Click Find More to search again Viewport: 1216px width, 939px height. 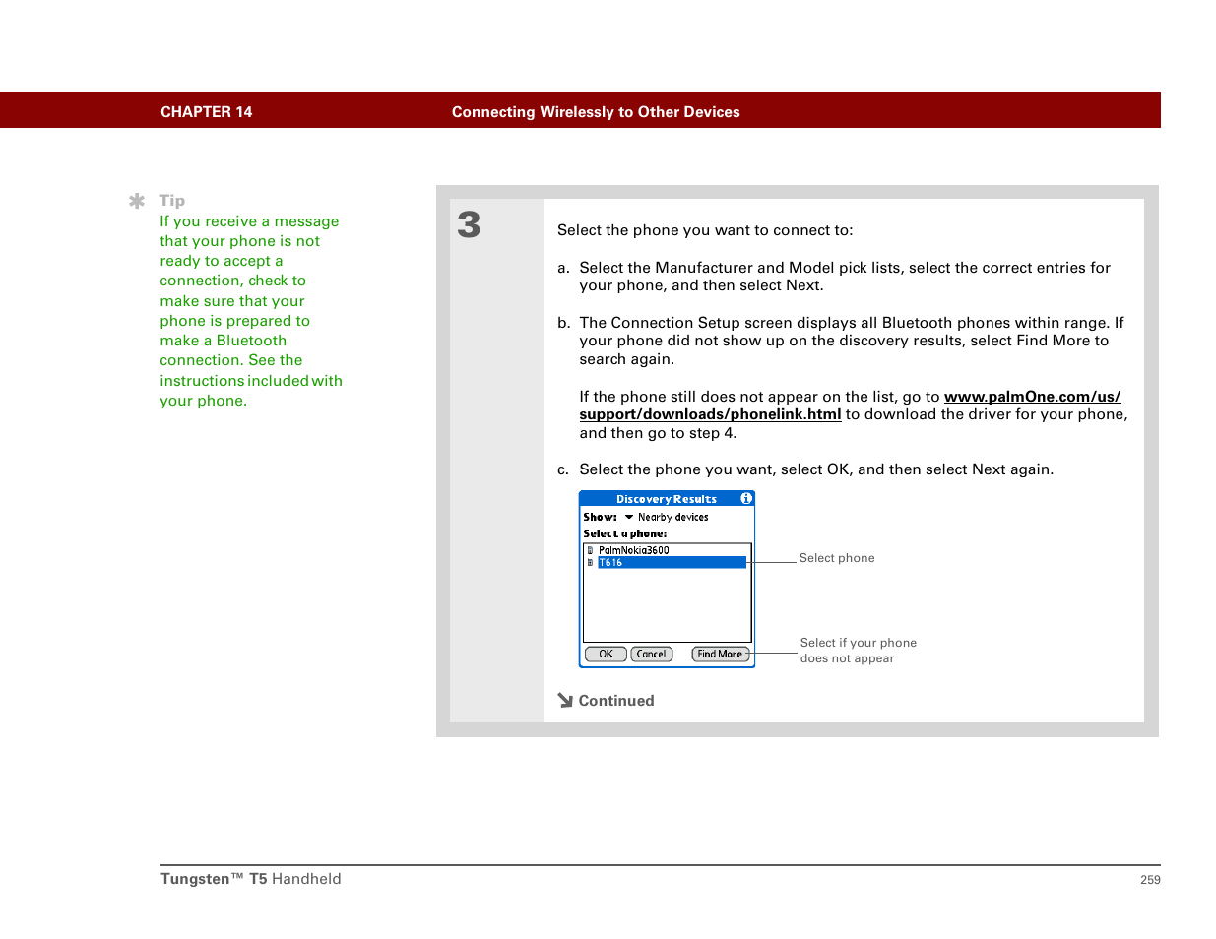(721, 655)
